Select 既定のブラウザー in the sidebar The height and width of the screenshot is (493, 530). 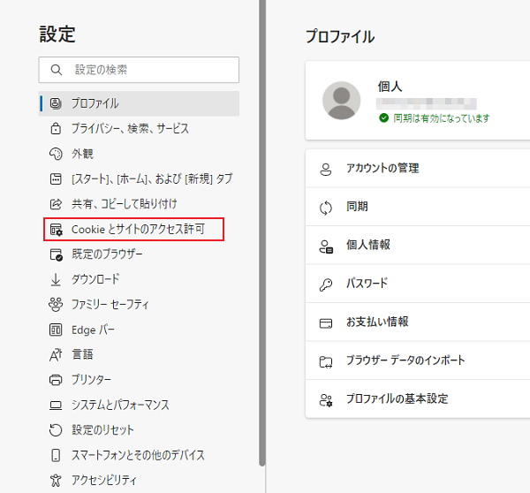(107, 254)
